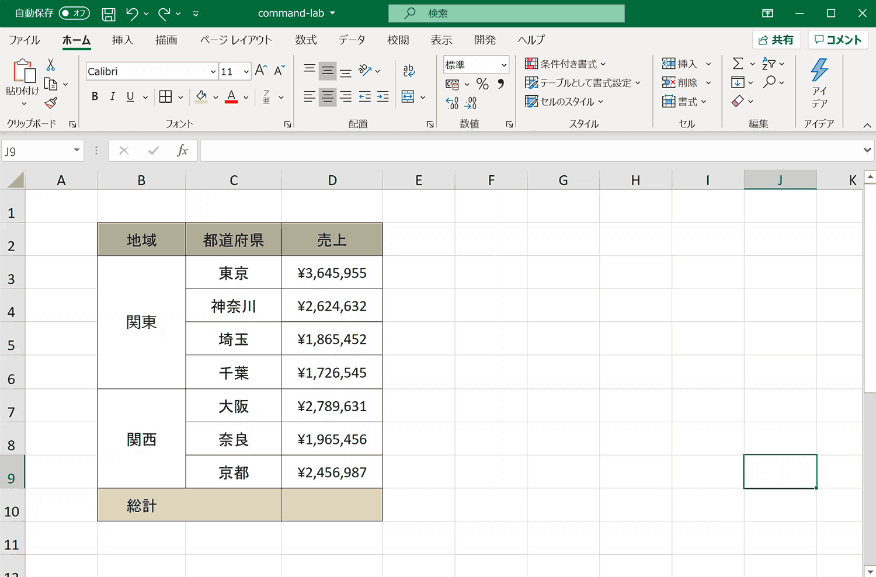Screen dimensions: 876x577
Task: Click the format painter icon
Action: (x=50, y=102)
